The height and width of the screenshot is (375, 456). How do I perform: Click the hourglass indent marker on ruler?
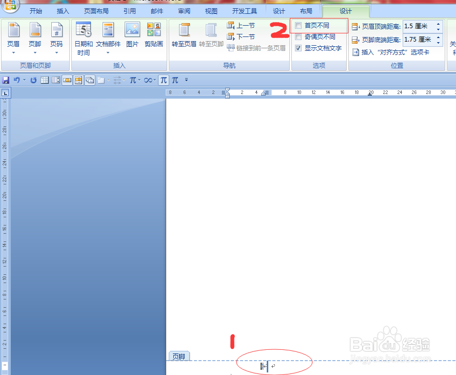227,93
